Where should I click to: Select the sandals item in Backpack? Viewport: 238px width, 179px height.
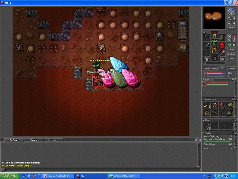click(x=214, y=105)
